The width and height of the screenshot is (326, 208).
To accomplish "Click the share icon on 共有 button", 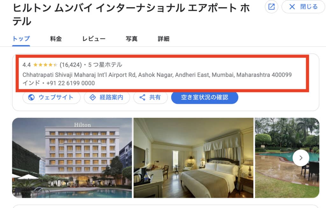I will pyautogui.click(x=142, y=97).
